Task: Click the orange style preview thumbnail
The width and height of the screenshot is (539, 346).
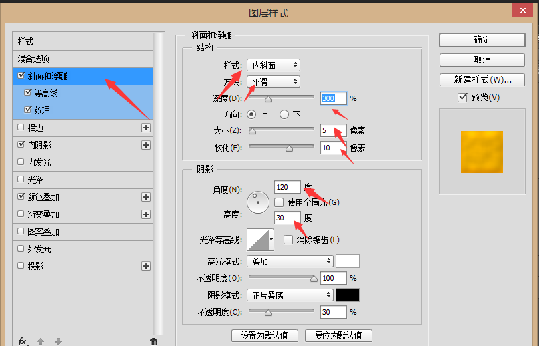Action: pyautogui.click(x=482, y=152)
